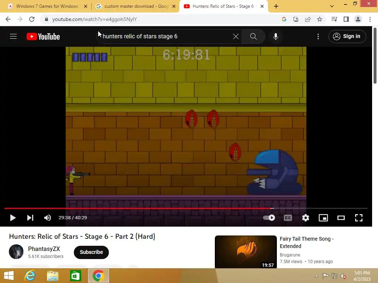Enable miniplayer mode
Image resolution: width=378 pixels, height=283 pixels.
tap(323, 218)
